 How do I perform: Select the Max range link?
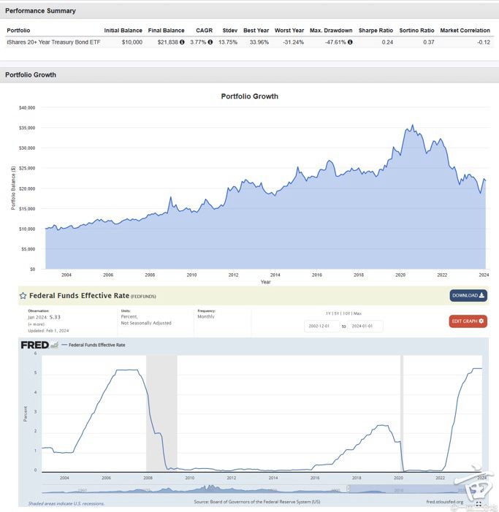coord(357,313)
